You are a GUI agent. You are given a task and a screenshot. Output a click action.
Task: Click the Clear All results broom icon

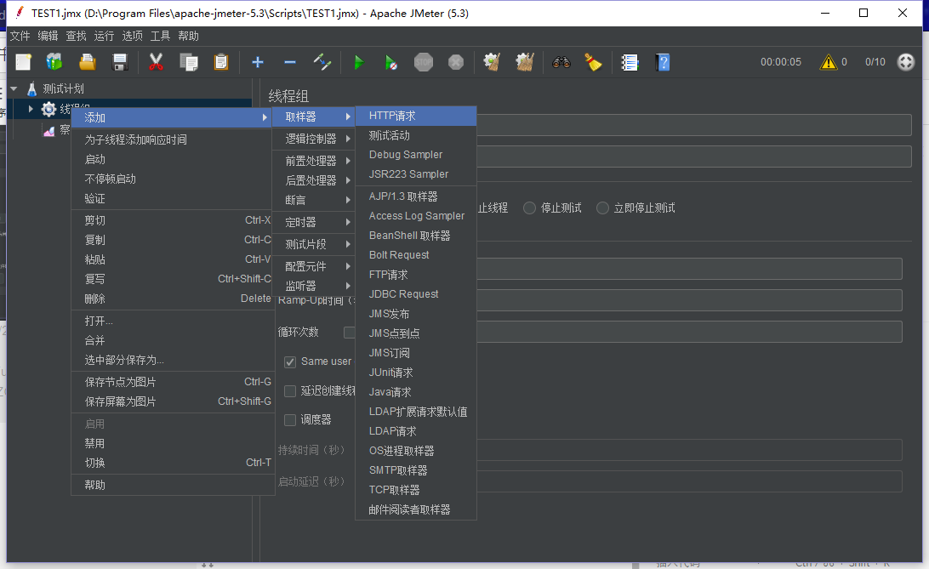click(x=525, y=62)
